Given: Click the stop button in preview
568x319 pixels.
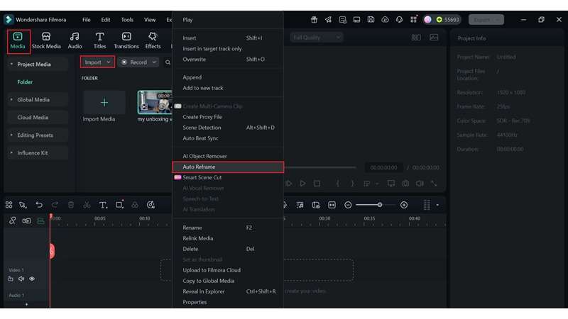Looking at the screenshot, I should (317, 184).
